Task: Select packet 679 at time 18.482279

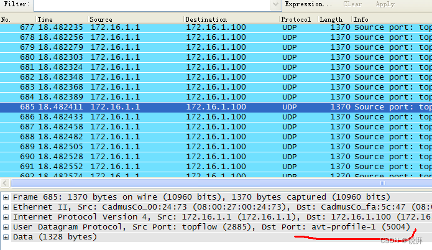Action: click(x=216, y=47)
